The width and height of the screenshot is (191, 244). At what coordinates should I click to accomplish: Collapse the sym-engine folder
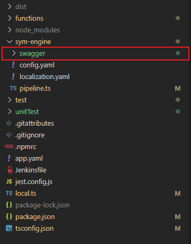[10, 41]
